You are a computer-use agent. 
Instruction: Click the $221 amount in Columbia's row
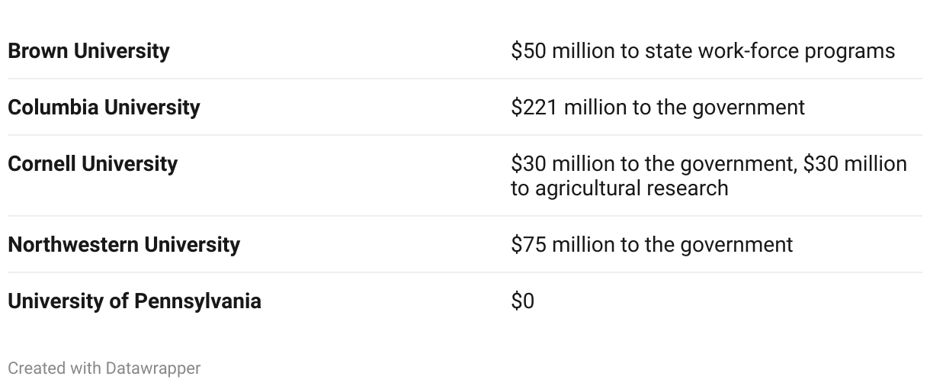click(x=534, y=108)
